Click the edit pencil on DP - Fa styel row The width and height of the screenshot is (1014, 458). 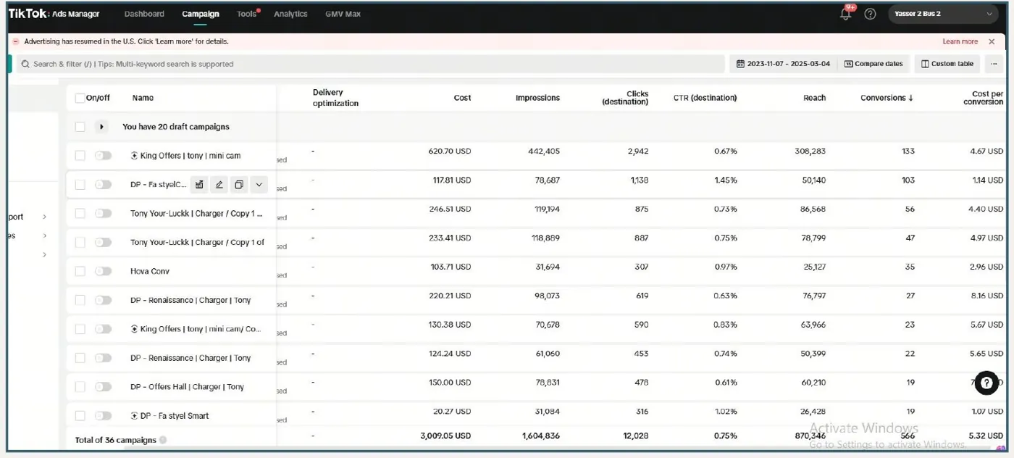(x=219, y=185)
